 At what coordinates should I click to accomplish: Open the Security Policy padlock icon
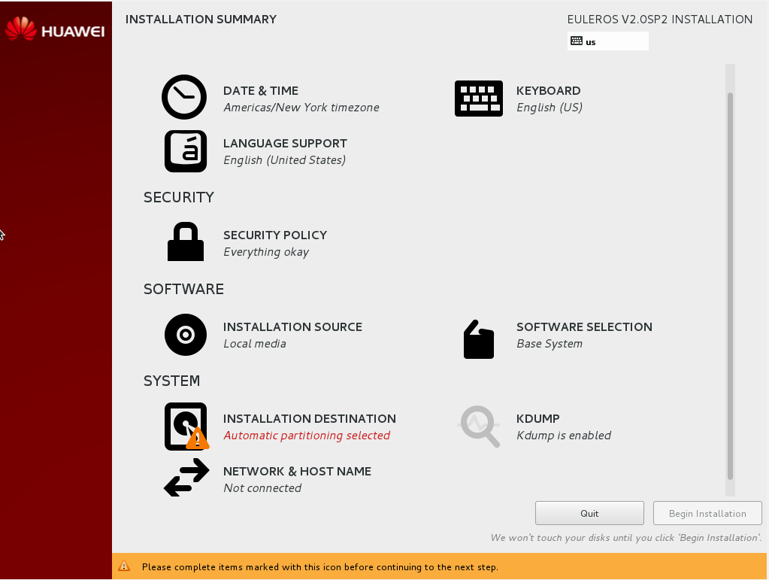[x=185, y=241]
